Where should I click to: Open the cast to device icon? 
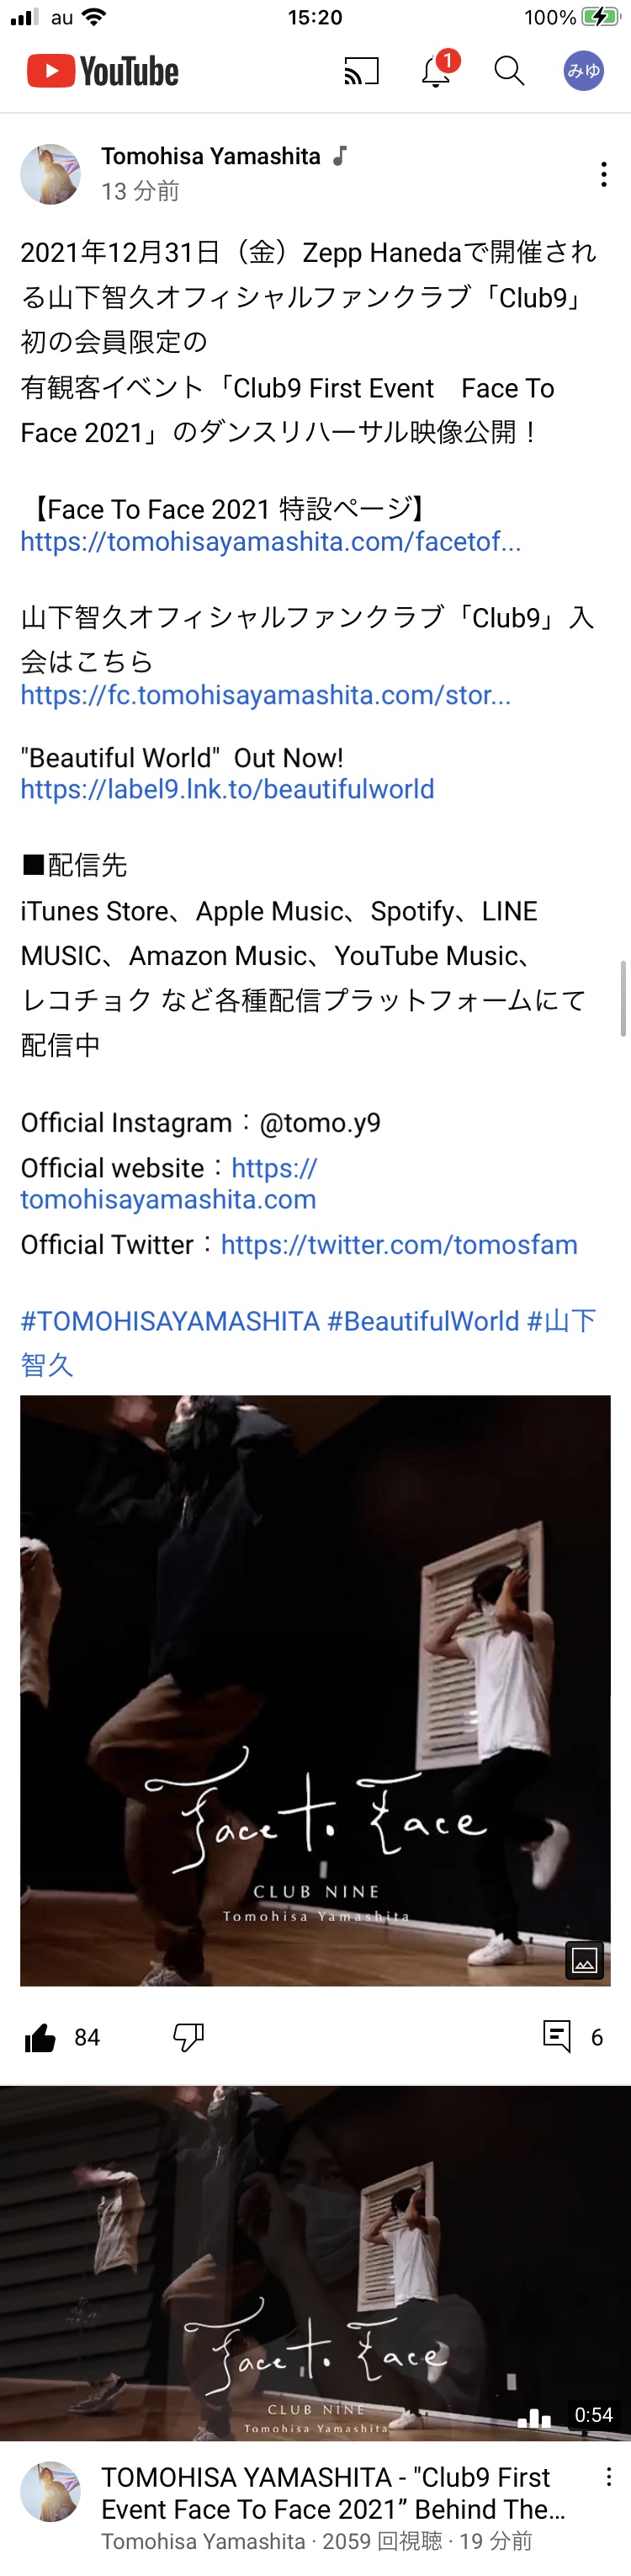(362, 71)
